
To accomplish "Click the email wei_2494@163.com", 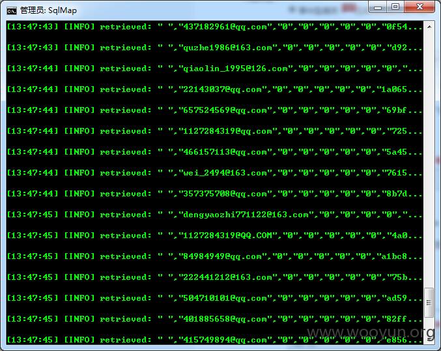I will click(225, 173).
